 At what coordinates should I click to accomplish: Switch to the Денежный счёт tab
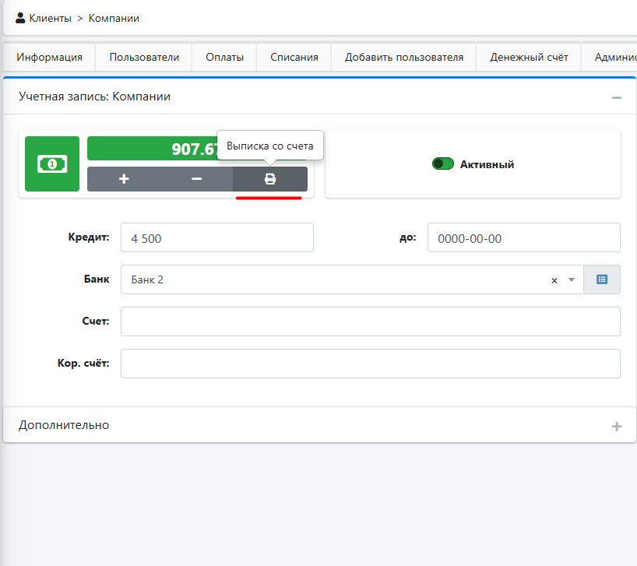tap(529, 57)
